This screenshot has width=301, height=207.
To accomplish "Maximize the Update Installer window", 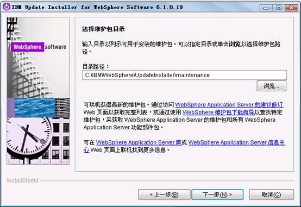I will coord(279,8).
